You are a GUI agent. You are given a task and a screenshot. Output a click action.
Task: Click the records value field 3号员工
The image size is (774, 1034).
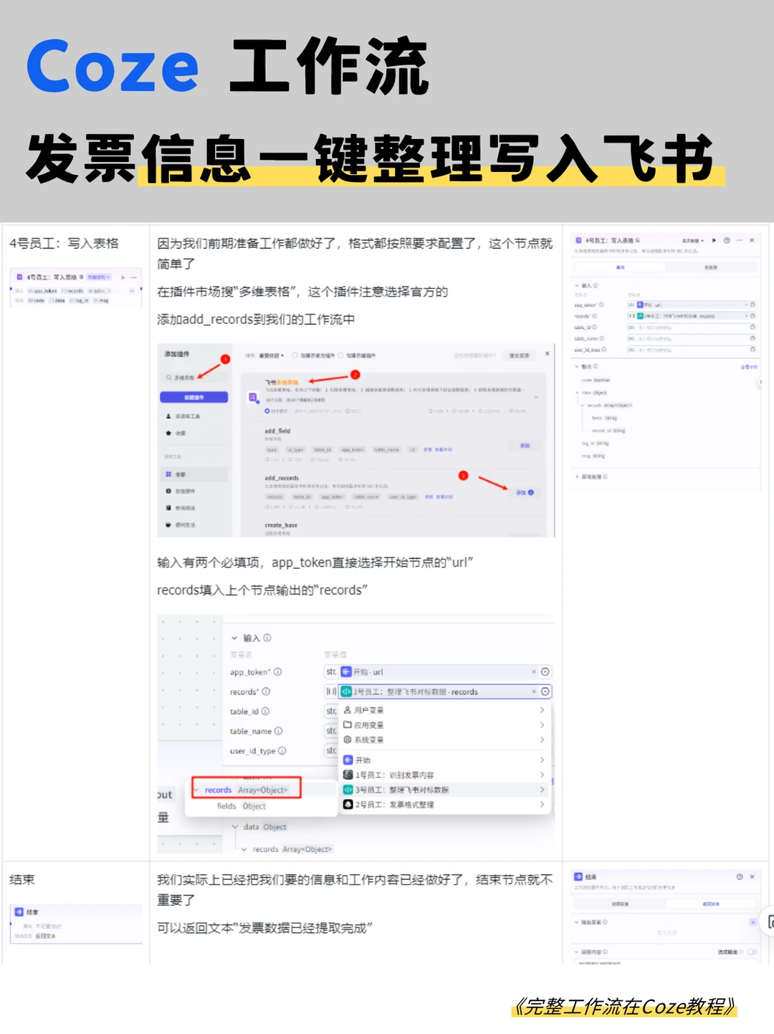pos(444,691)
